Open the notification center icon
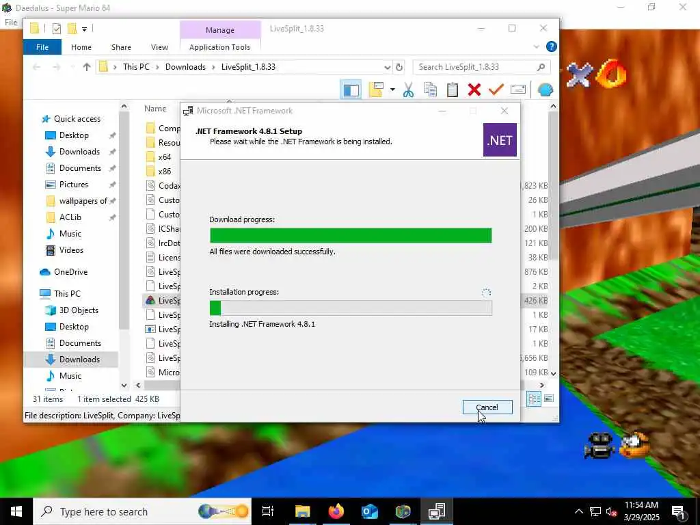This screenshot has width=700, height=525. pyautogui.click(x=679, y=512)
